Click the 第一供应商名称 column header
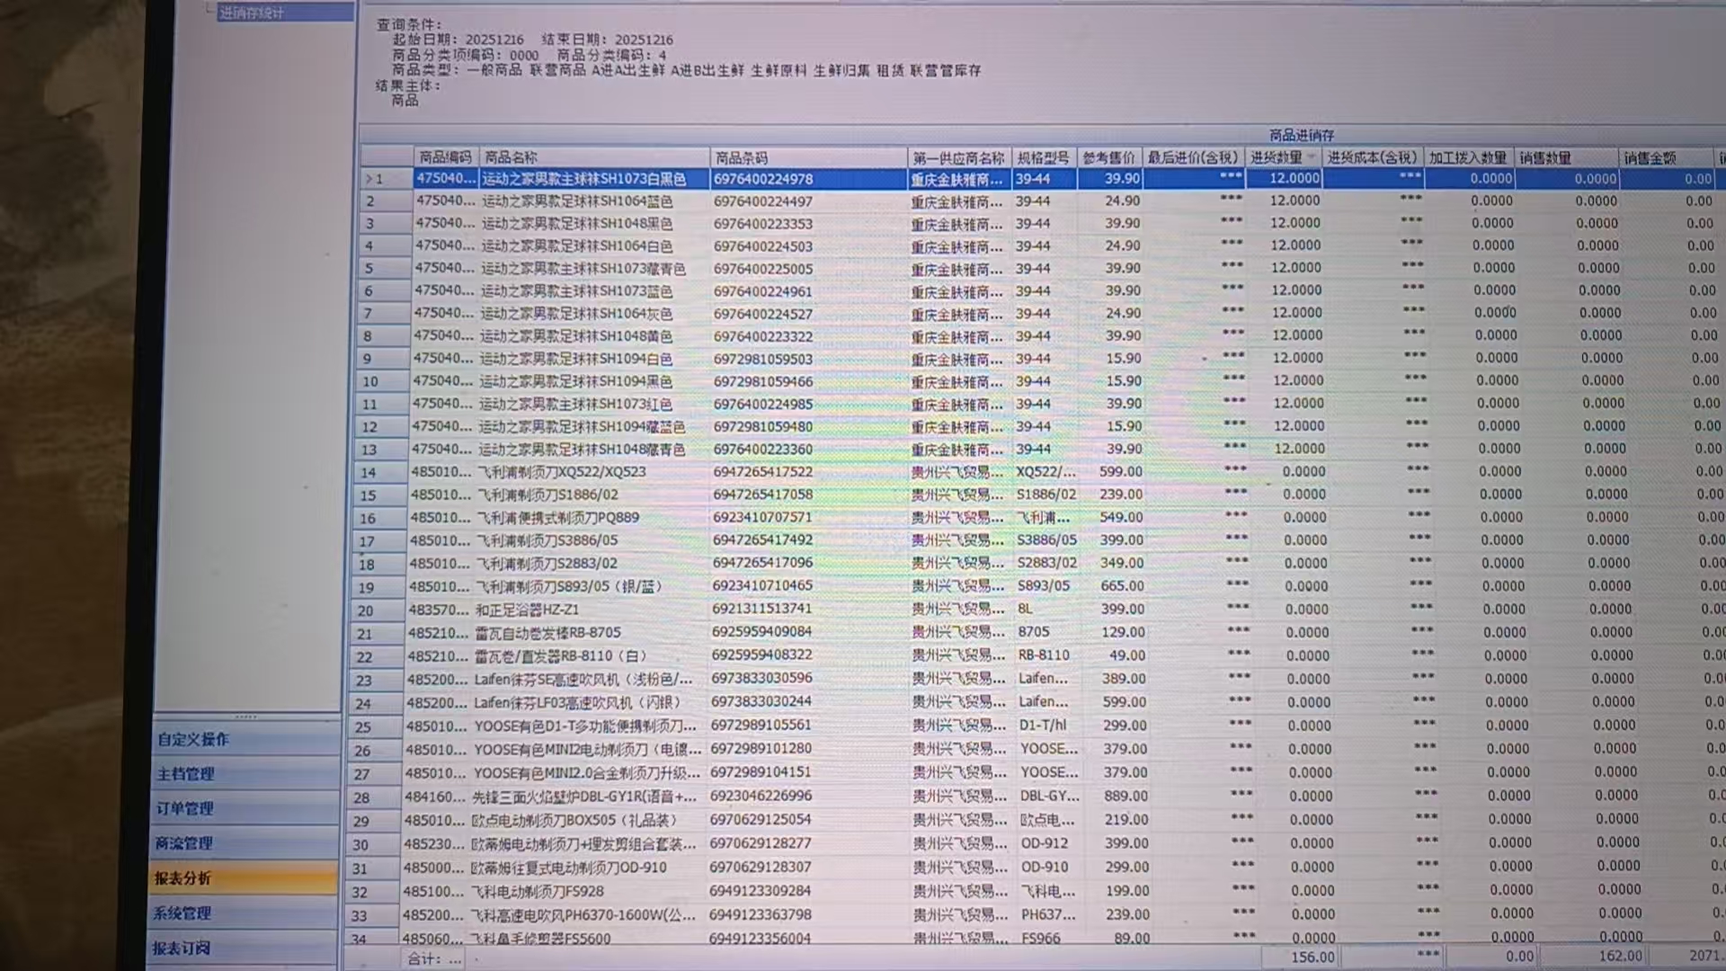 pos(958,157)
